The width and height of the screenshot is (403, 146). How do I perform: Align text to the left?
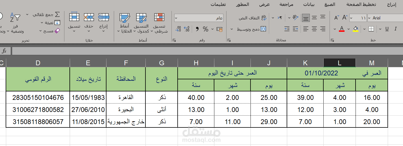point(306,29)
